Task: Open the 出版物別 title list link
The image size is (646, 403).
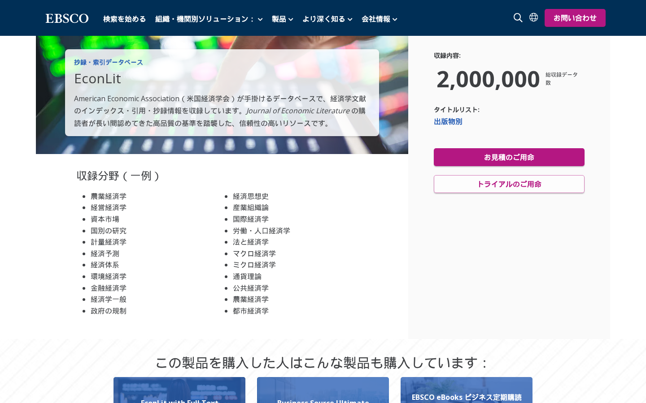Action: click(x=448, y=121)
